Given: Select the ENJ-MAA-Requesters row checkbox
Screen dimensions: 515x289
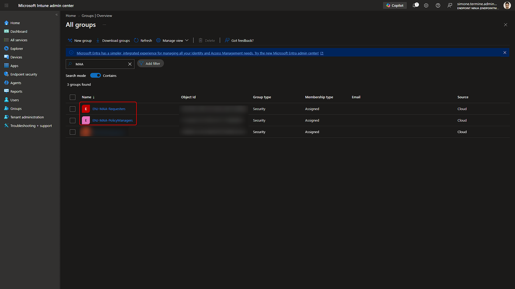Looking at the screenshot, I should pos(72,109).
